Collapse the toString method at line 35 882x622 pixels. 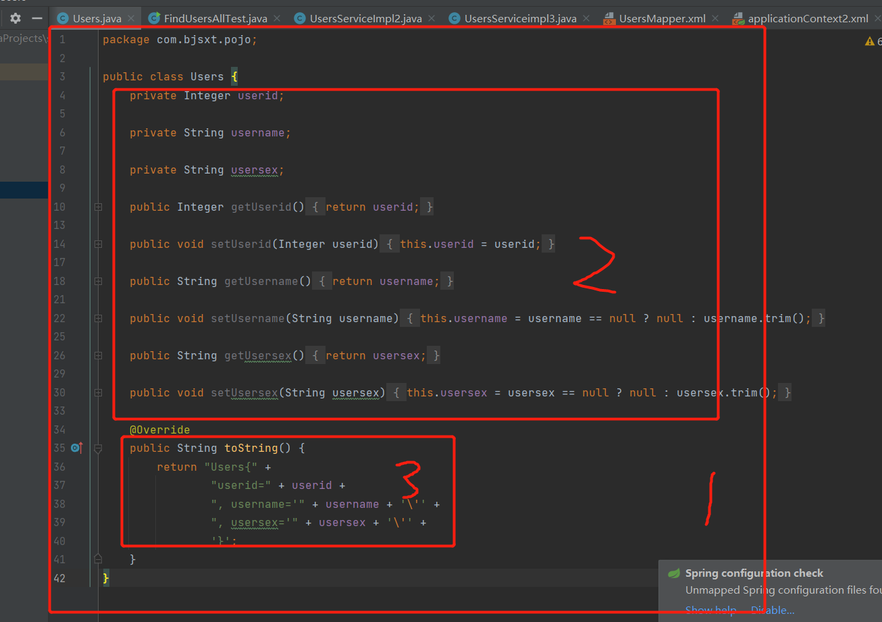[x=98, y=448]
